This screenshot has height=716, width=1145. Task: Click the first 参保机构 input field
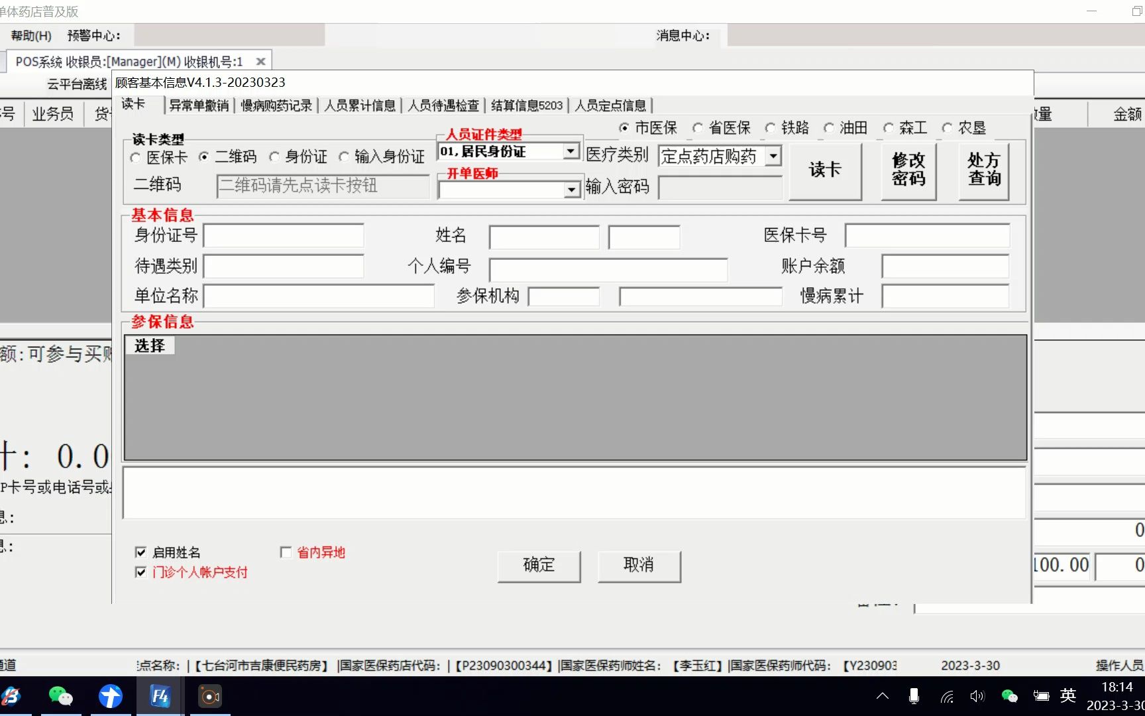pos(564,296)
